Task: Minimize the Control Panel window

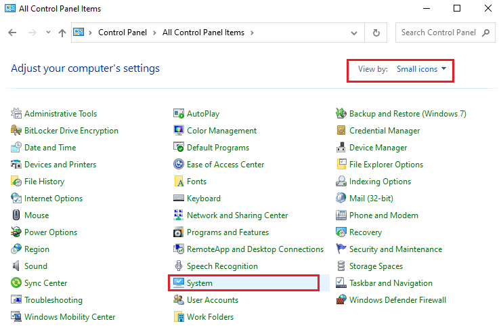Action: [427, 8]
